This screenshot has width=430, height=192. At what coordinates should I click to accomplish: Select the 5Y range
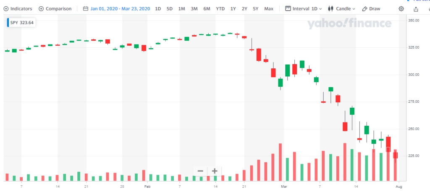pyautogui.click(x=256, y=9)
